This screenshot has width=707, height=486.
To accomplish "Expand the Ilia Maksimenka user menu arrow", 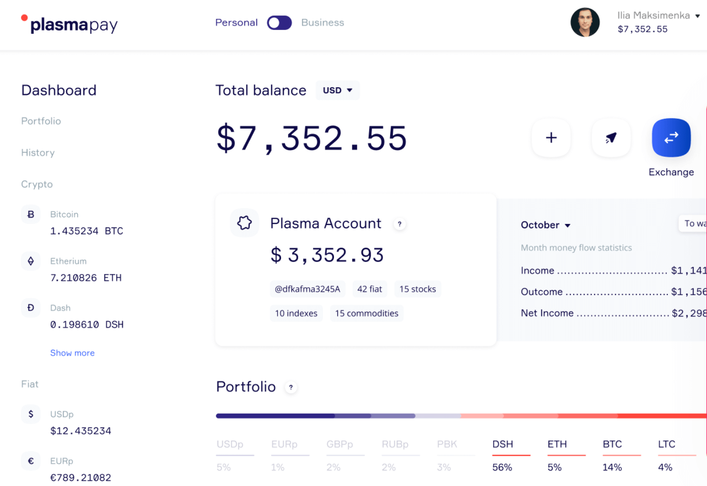I will coord(697,16).
